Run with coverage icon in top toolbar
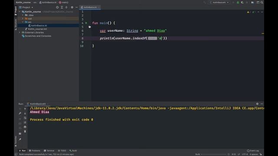This screenshot has height=156, width=278. (x=242, y=3)
